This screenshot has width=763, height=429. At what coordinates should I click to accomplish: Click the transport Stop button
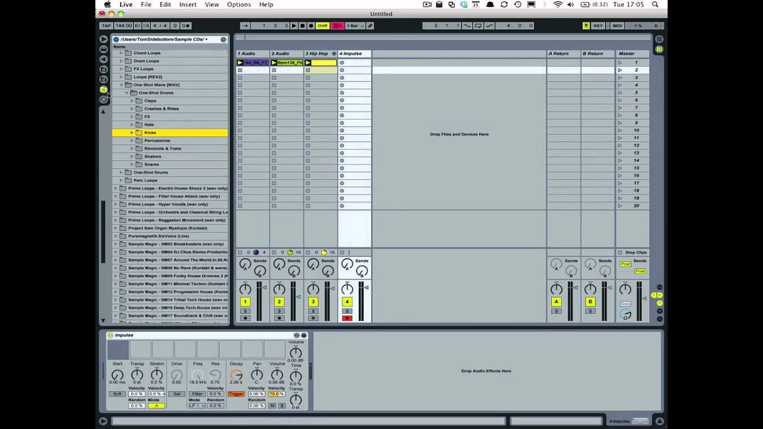tap(303, 26)
